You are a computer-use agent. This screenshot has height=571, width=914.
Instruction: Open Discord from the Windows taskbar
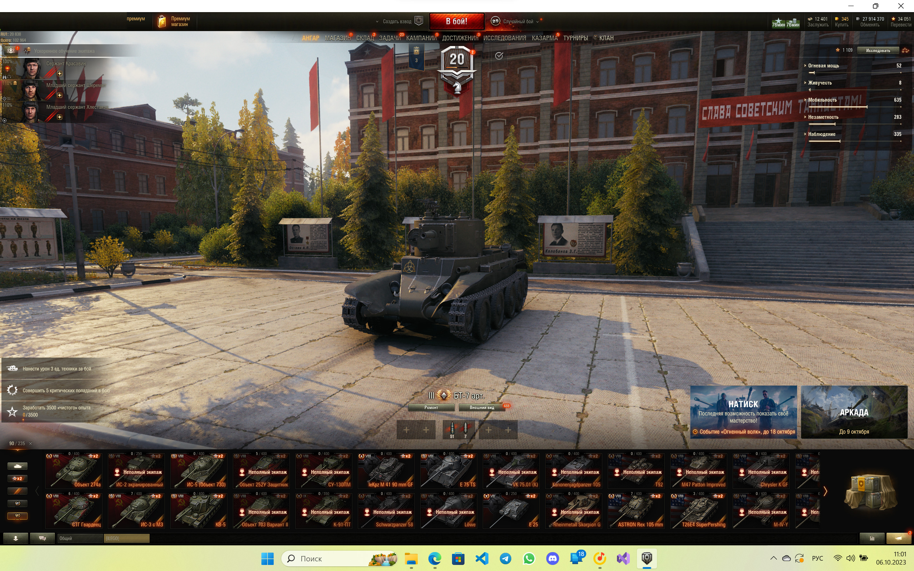(x=553, y=558)
